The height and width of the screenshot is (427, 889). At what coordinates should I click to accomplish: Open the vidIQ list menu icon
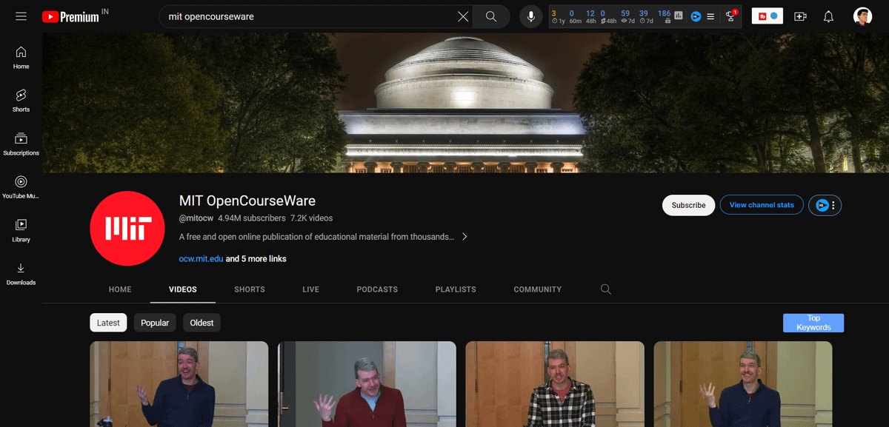pyautogui.click(x=710, y=16)
